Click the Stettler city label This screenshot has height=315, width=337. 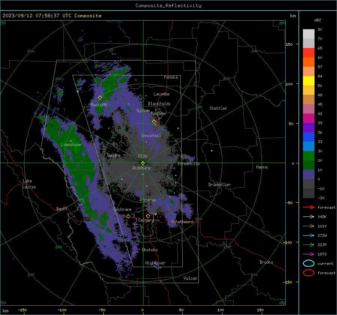click(218, 108)
